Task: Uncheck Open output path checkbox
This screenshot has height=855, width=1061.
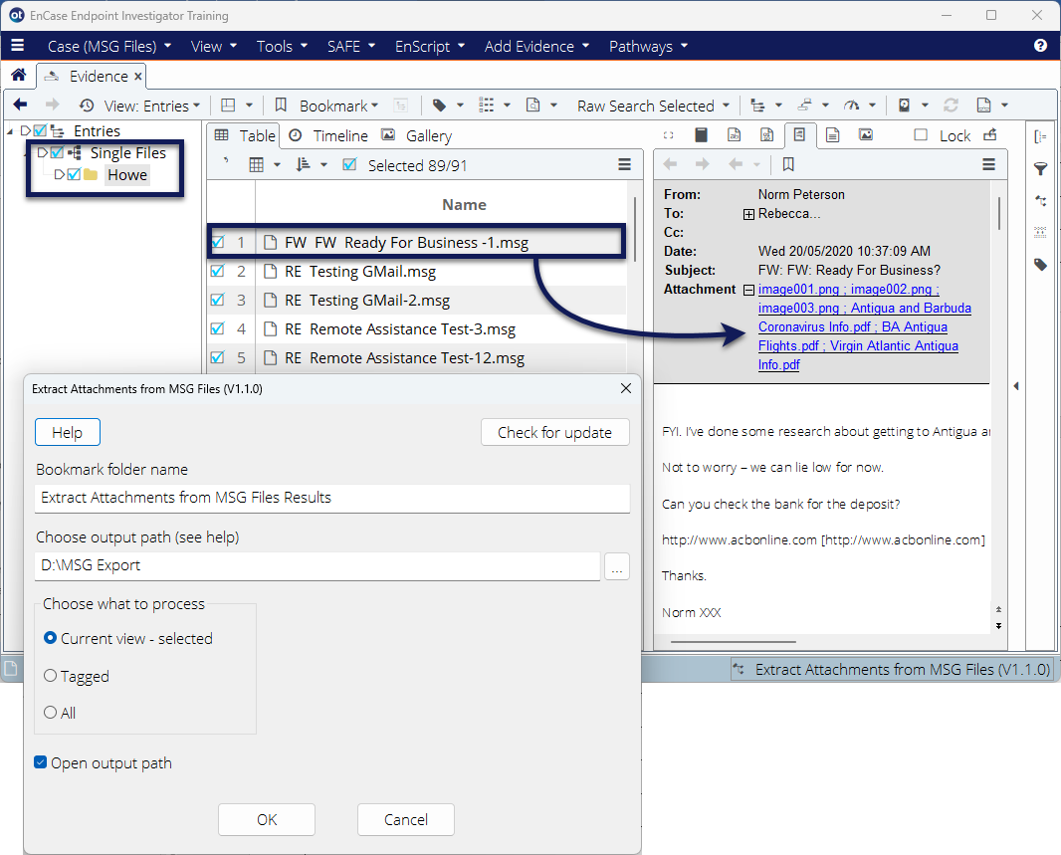Action: click(41, 762)
